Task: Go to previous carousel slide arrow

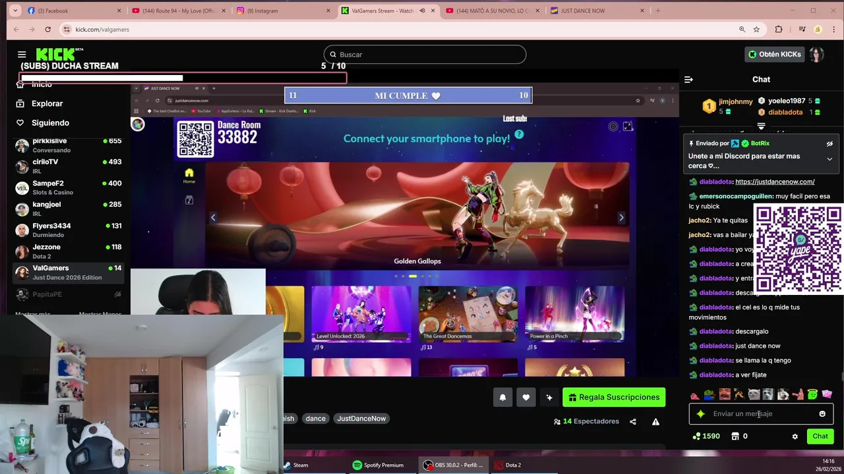Action: tap(213, 217)
